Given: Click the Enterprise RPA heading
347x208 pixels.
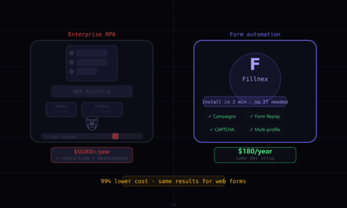Looking at the screenshot, I should coord(92,34).
